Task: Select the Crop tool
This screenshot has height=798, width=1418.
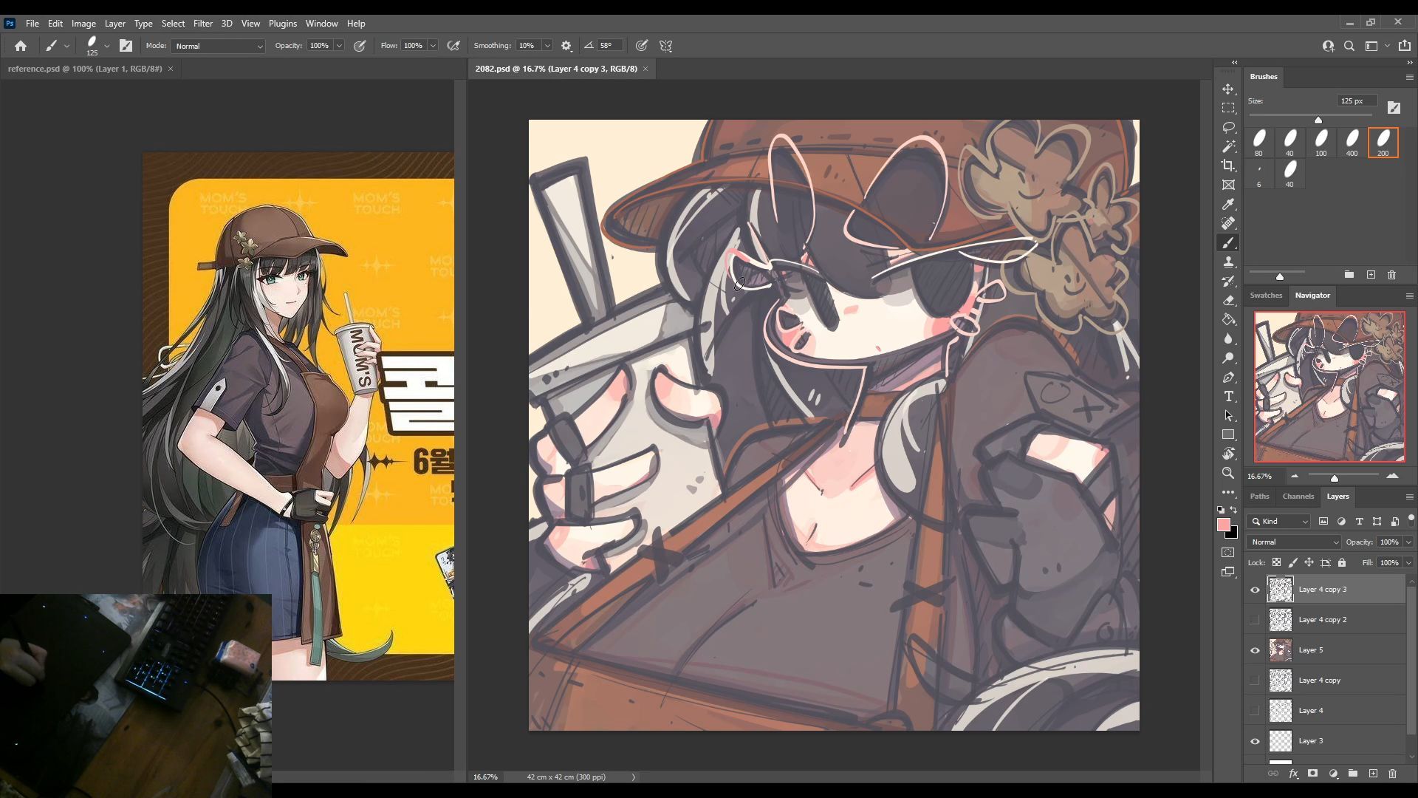Action: pyautogui.click(x=1228, y=166)
